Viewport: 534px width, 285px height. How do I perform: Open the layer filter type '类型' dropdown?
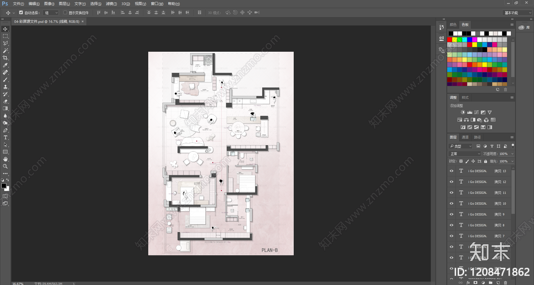coord(461,146)
